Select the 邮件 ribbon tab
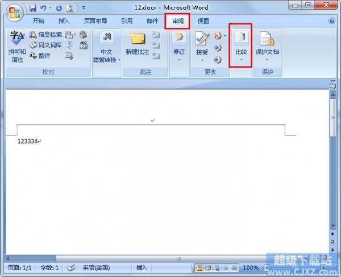 (x=152, y=21)
